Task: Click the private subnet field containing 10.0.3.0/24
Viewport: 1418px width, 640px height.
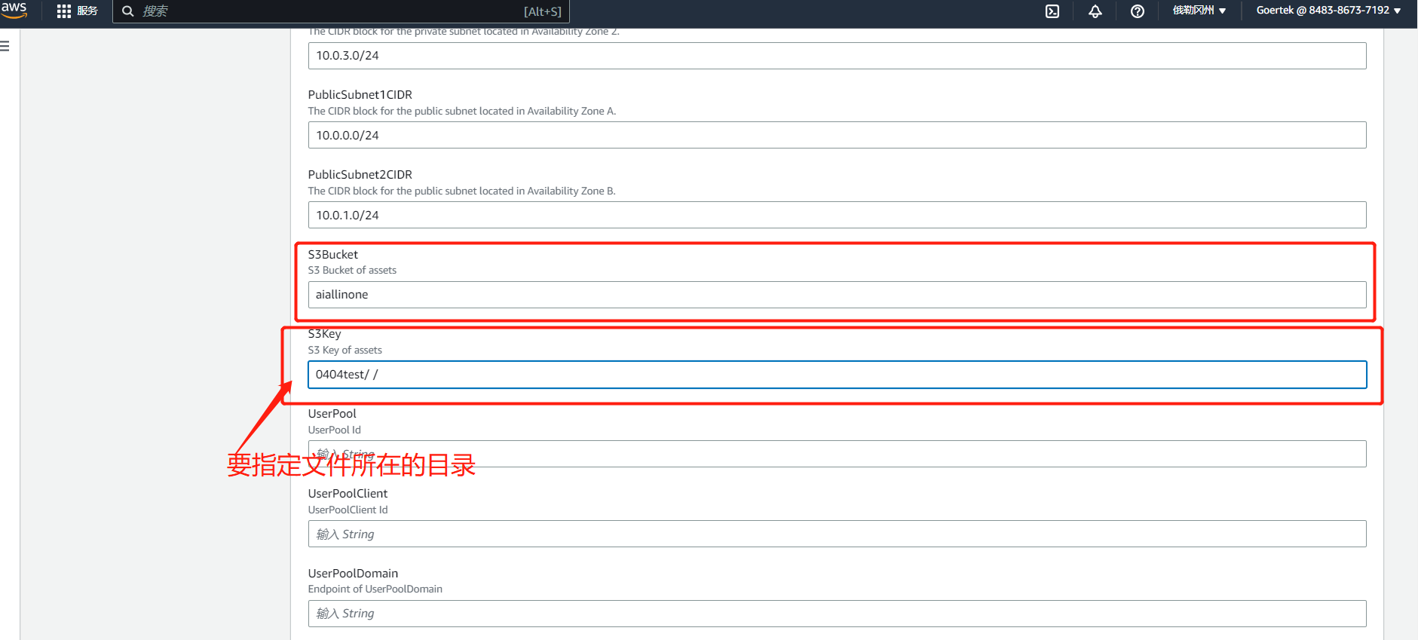Action: coord(837,56)
